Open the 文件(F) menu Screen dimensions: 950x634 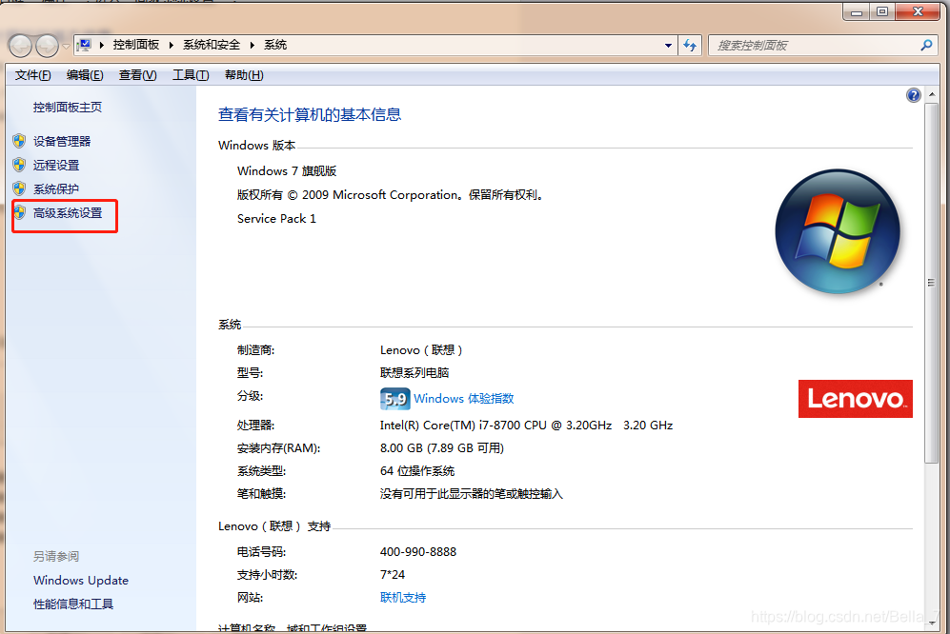tap(32, 75)
